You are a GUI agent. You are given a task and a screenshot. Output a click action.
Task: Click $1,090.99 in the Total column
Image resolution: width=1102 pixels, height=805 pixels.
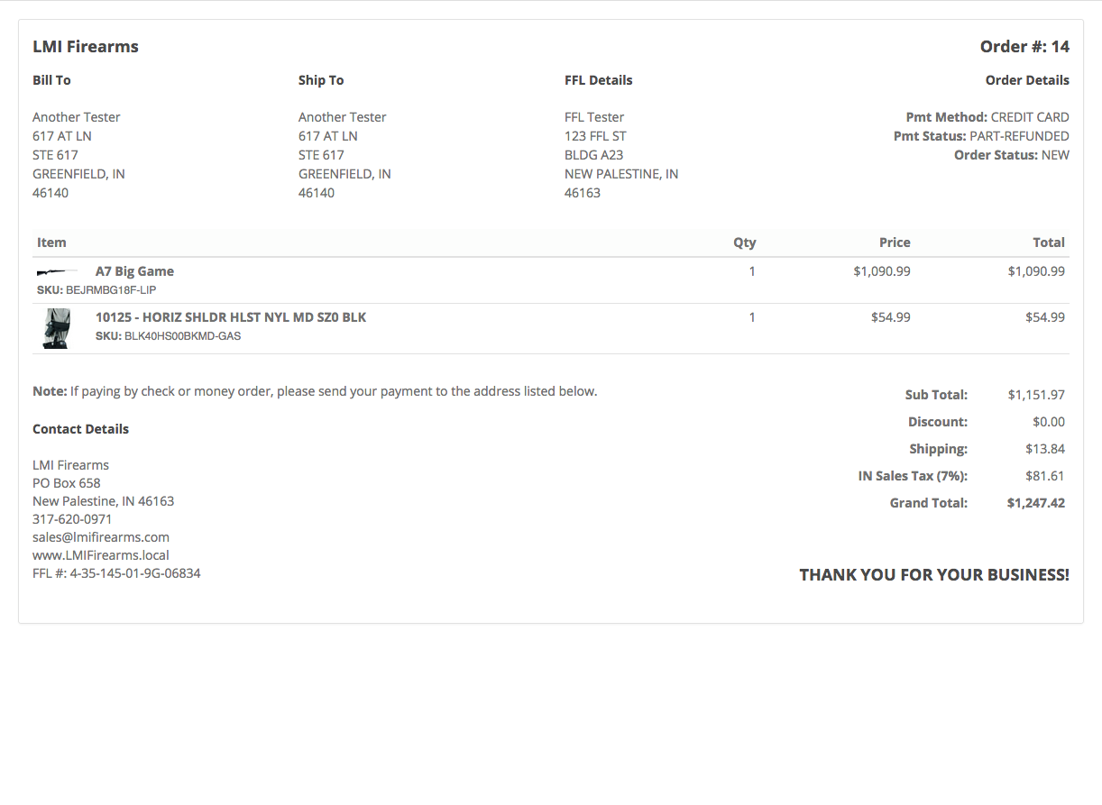(x=1036, y=270)
